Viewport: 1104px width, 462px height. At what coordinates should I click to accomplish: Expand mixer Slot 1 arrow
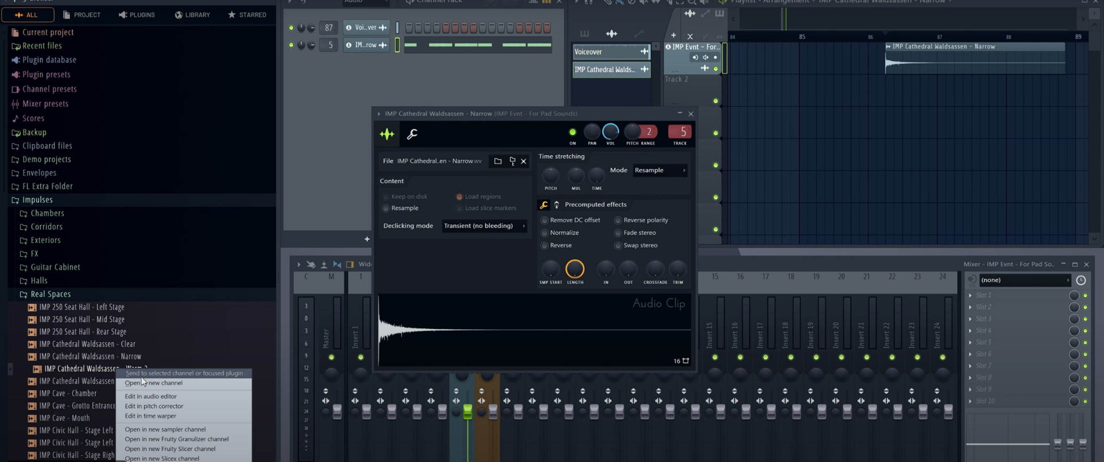point(971,295)
